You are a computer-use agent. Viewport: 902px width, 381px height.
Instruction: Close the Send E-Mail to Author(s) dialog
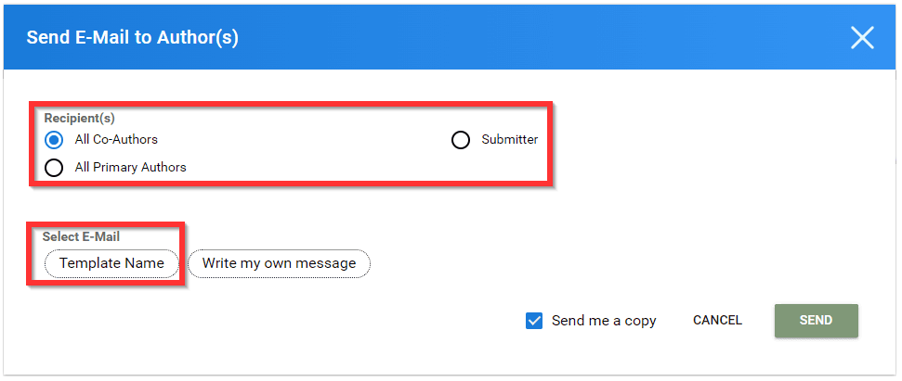click(862, 38)
